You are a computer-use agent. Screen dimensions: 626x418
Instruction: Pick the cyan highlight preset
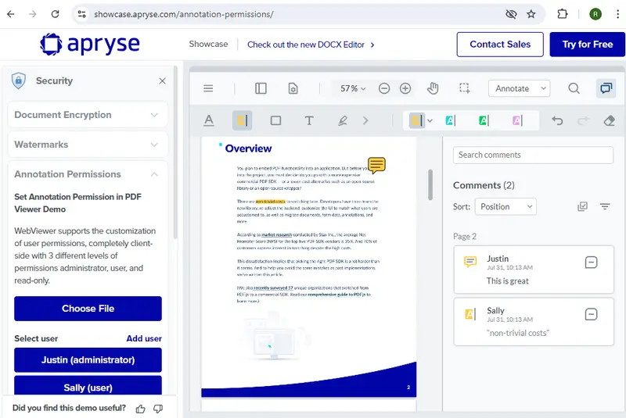point(451,121)
